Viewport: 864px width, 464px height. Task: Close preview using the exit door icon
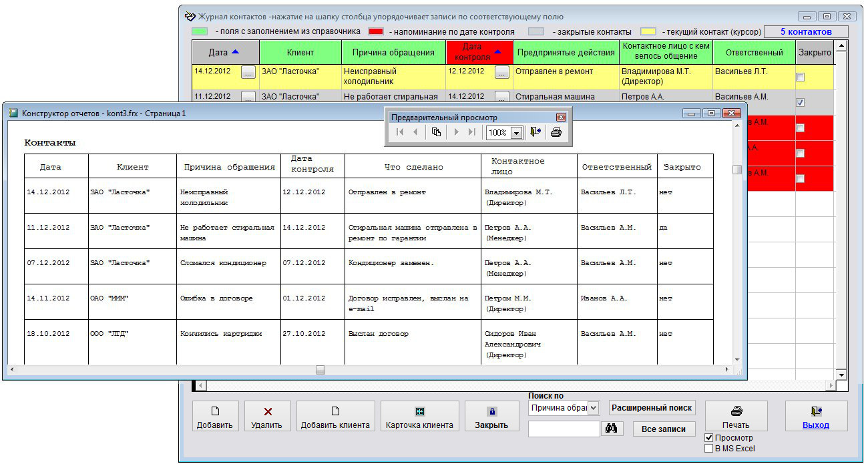coord(535,132)
